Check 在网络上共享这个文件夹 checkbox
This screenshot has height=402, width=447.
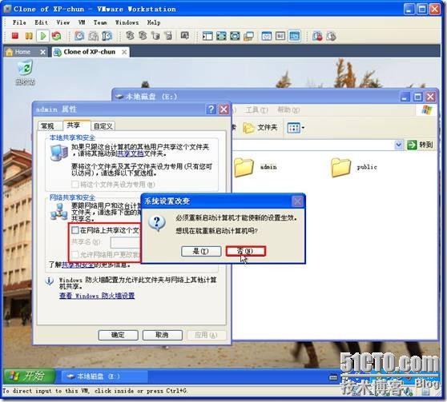pos(75,230)
